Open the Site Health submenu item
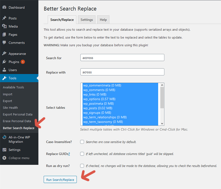Viewport: 221px width, 189px height. click(x=10, y=108)
